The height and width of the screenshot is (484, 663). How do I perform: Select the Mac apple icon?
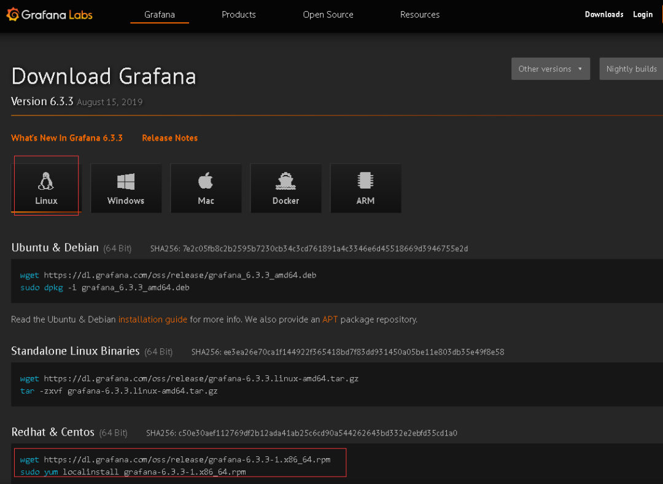click(206, 181)
